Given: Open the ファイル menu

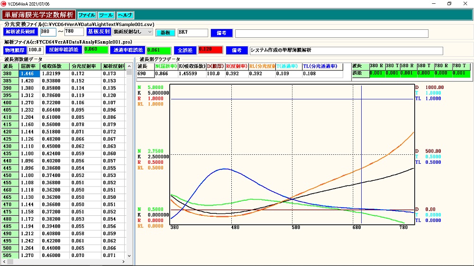Looking at the screenshot, I should [x=86, y=15].
